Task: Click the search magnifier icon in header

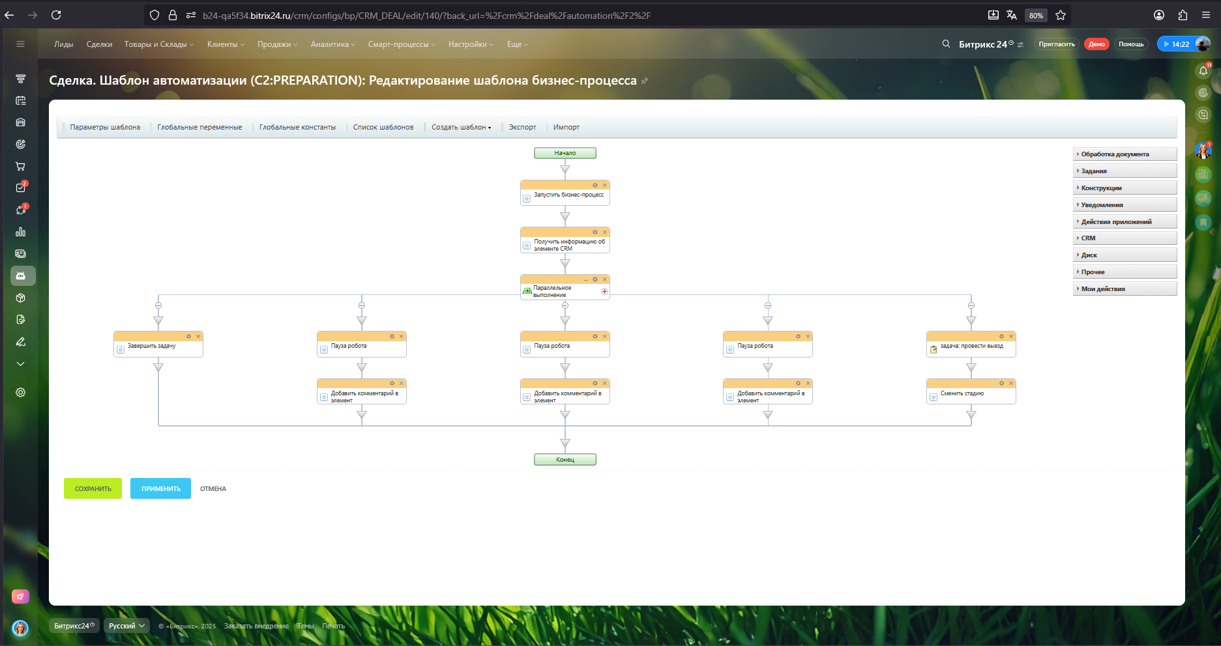Action: click(x=946, y=44)
